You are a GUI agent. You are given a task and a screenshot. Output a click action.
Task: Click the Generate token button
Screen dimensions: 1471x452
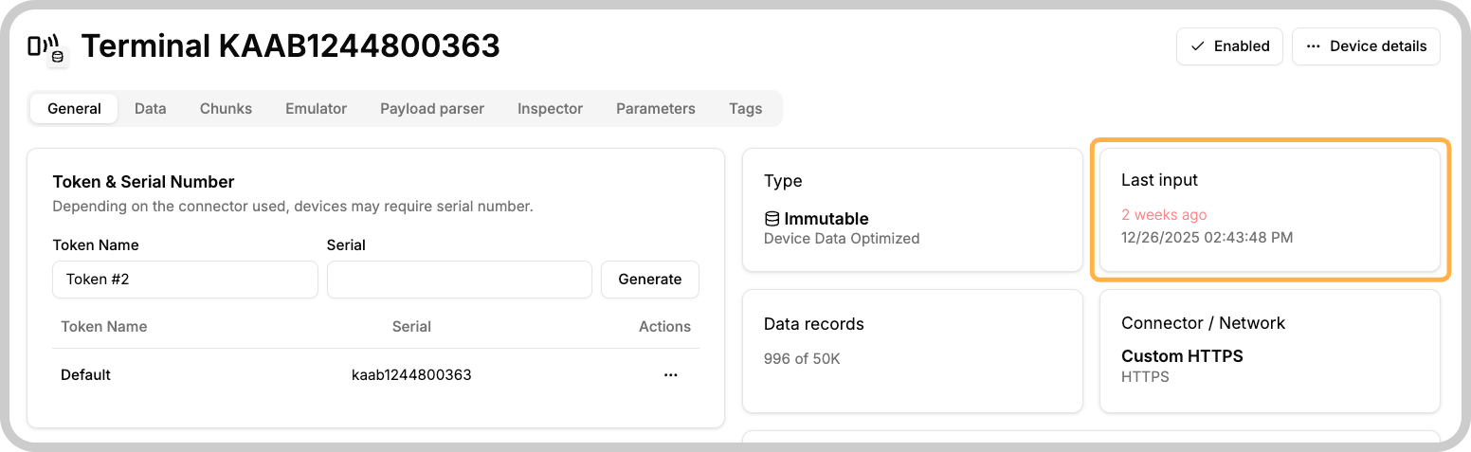(650, 280)
